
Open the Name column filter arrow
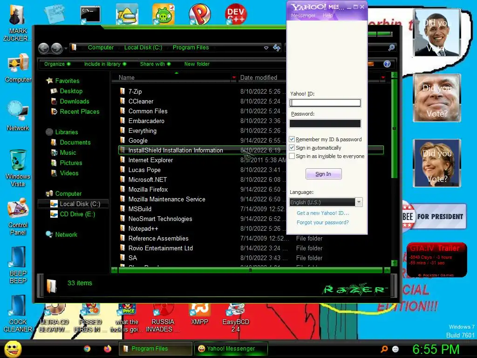point(234,78)
